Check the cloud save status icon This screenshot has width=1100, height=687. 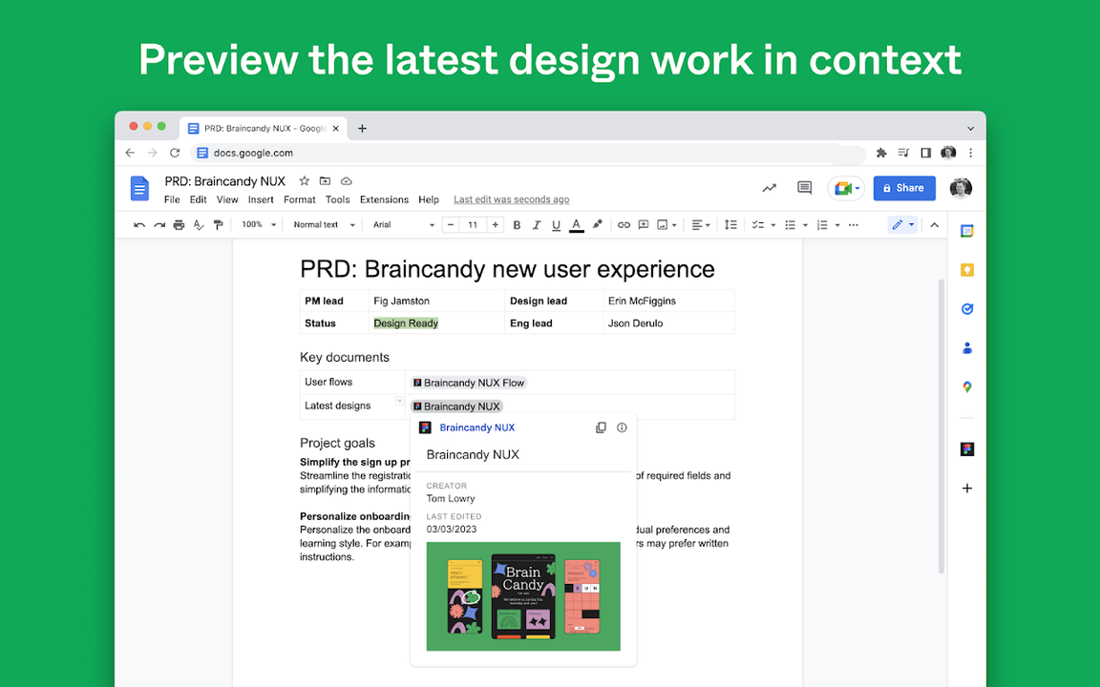point(346,181)
